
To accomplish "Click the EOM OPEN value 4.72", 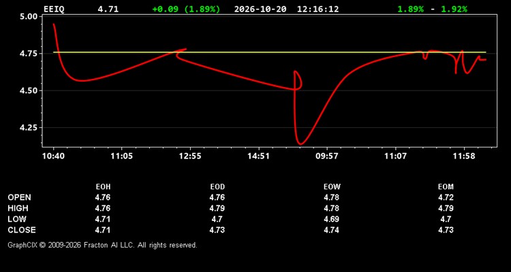I will 446,197.
